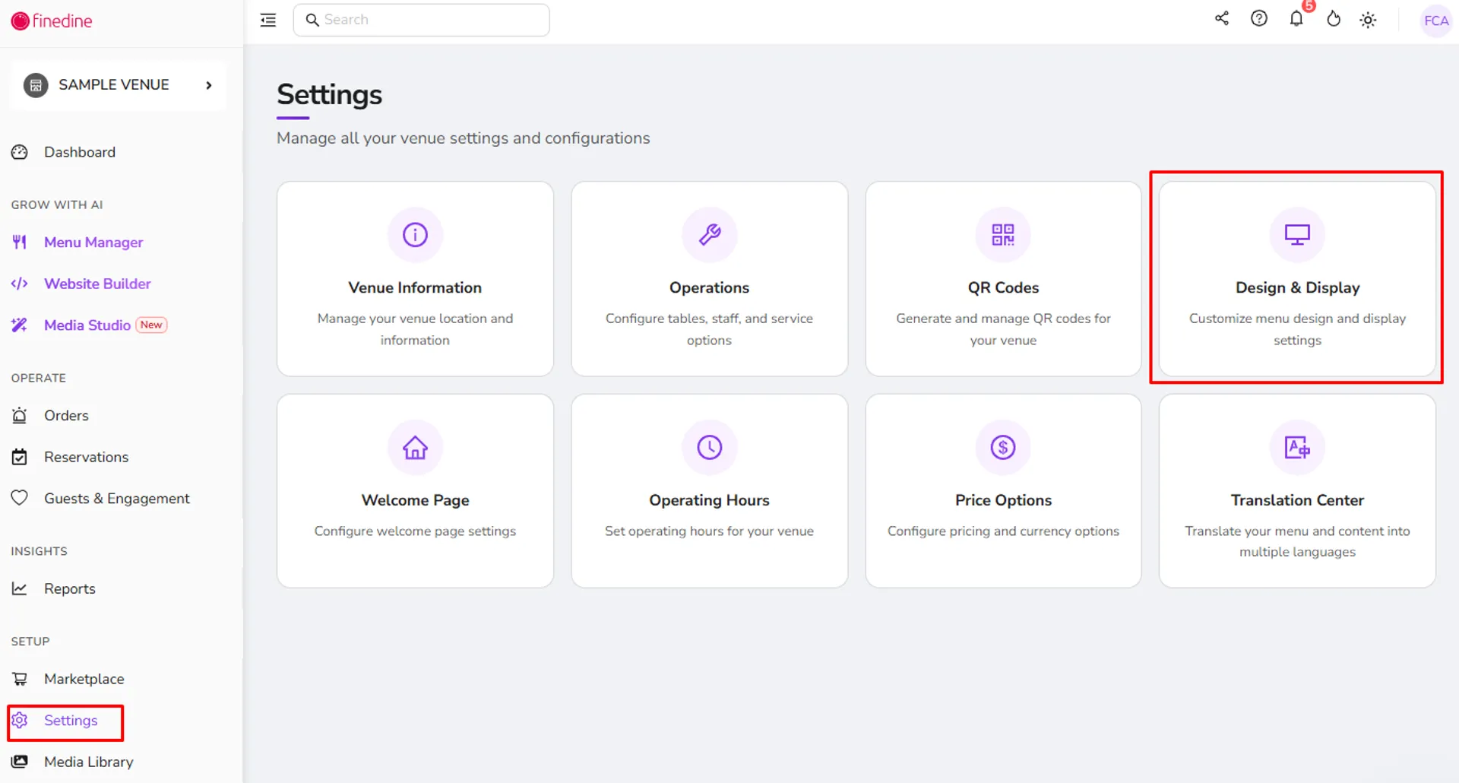Navigate to Reservations
The image size is (1459, 783).
pyautogui.click(x=86, y=457)
